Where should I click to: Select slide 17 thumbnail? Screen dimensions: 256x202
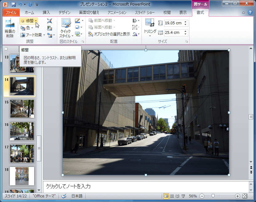pyautogui.click(x=22, y=153)
